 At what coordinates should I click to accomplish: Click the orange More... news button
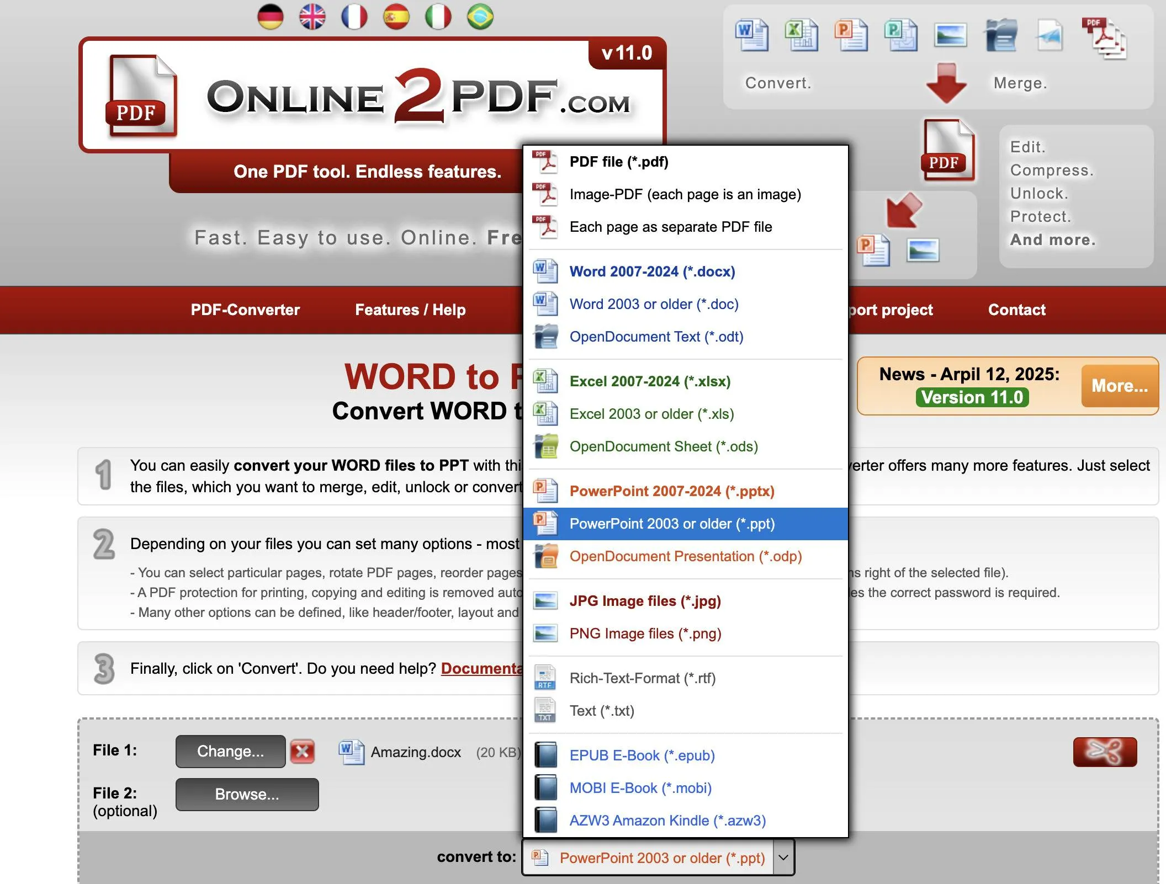(x=1119, y=386)
